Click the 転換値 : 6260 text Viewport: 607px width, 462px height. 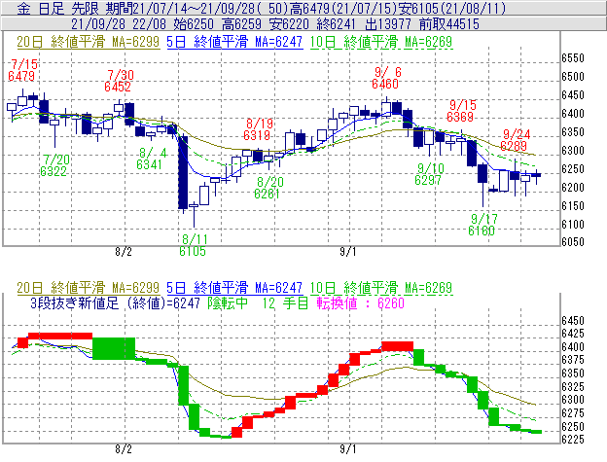coord(360,302)
